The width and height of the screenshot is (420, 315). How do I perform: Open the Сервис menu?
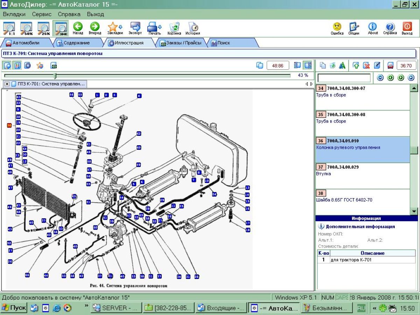42,14
